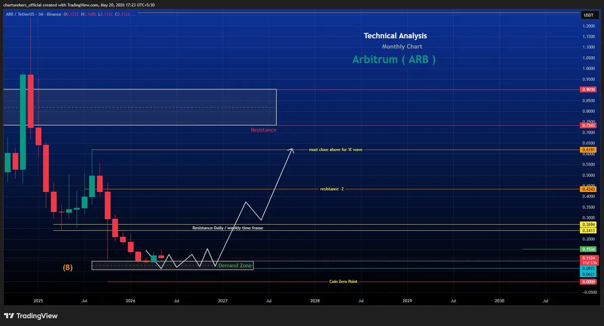Click the red 0.0000 price label
The height and width of the screenshot is (326, 604).
point(588,282)
